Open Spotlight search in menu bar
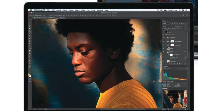Image resolution: width=198 pixels, height=111 pixels. point(180,10)
